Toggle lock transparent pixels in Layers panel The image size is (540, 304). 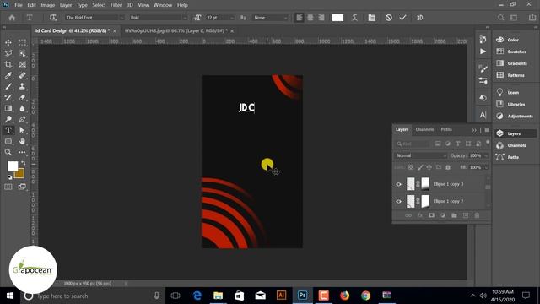tap(411, 167)
